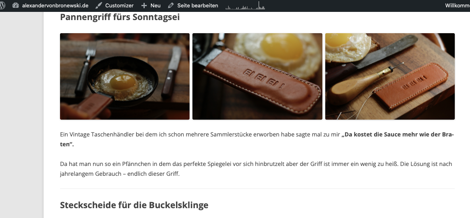Click Seite bearbeiten text link

[x=198, y=5]
